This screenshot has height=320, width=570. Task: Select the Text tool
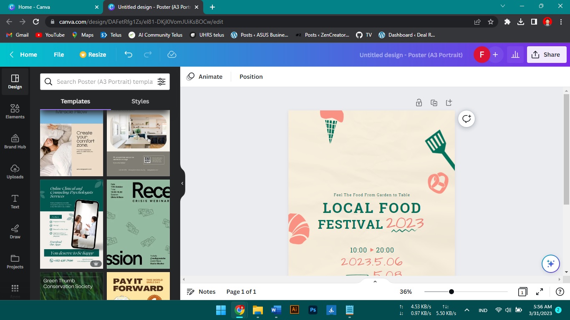(15, 202)
